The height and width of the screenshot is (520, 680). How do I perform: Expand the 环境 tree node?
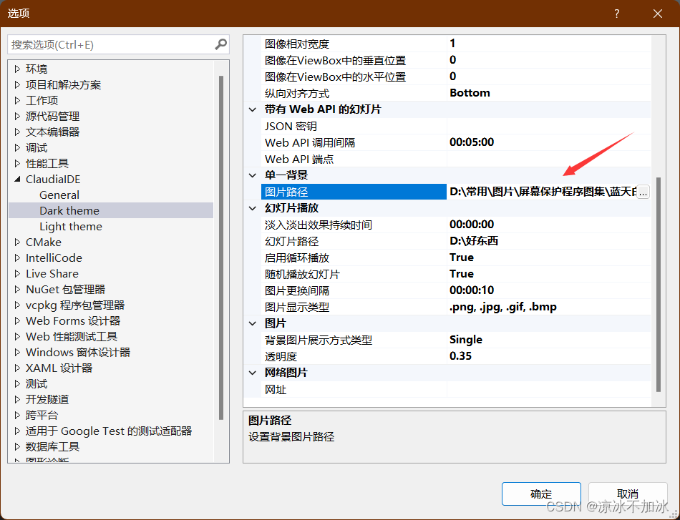tap(17, 69)
